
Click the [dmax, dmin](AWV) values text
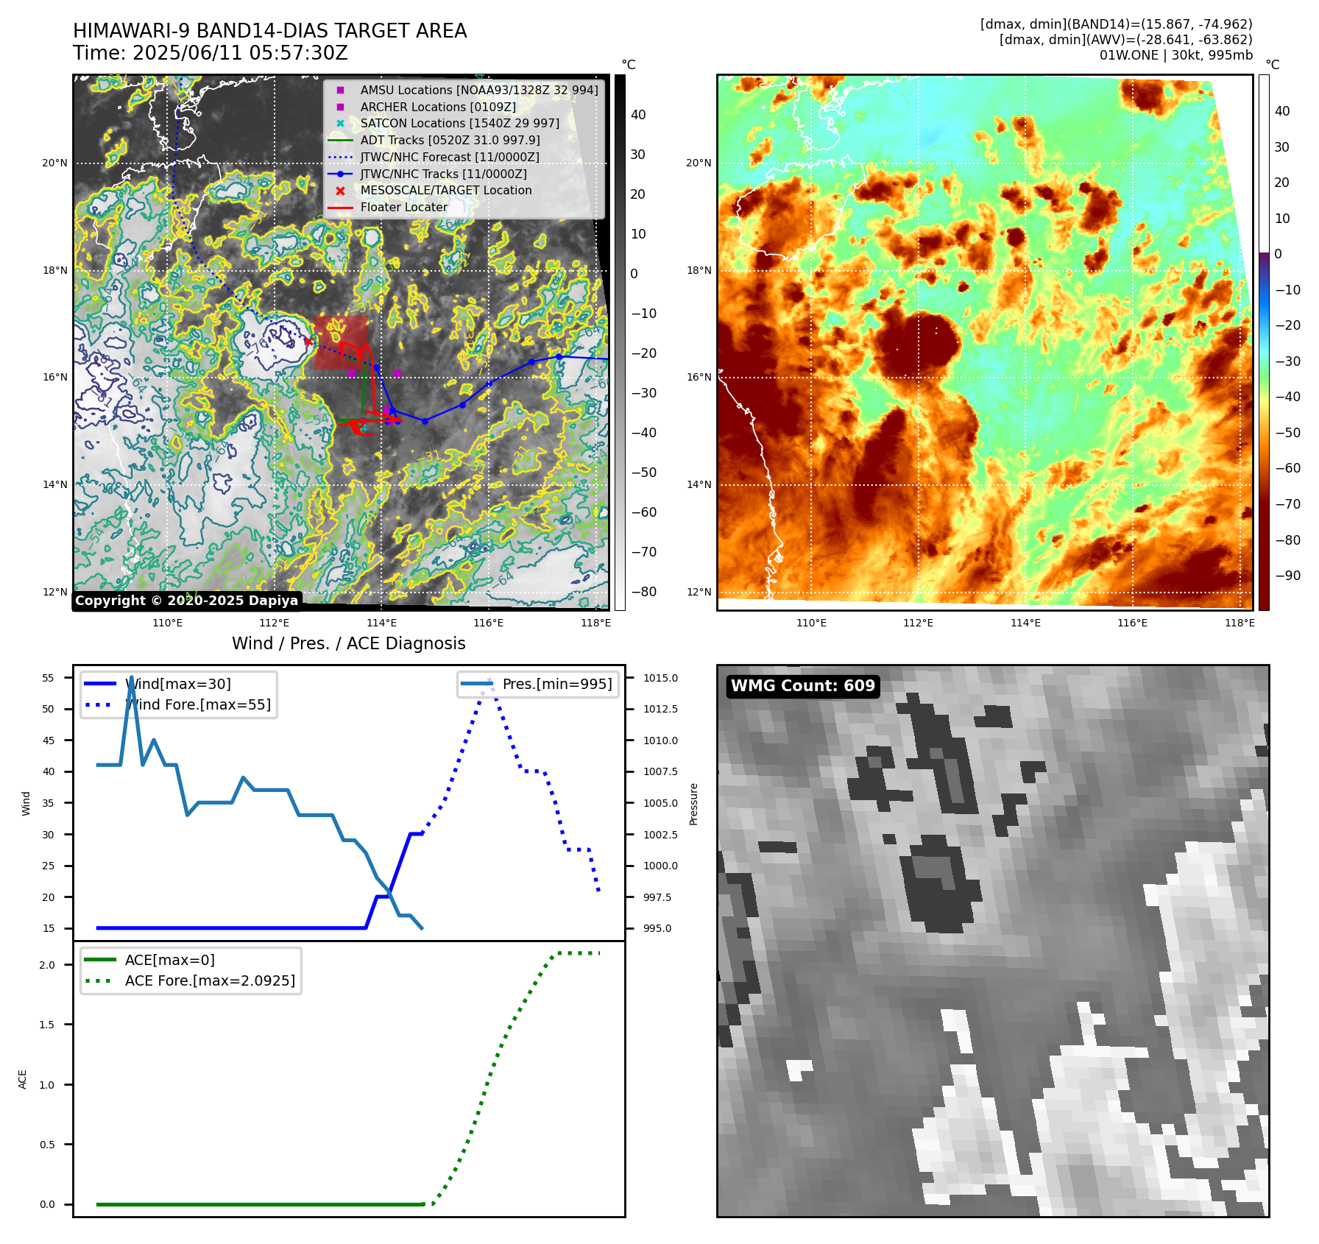coord(1126,40)
